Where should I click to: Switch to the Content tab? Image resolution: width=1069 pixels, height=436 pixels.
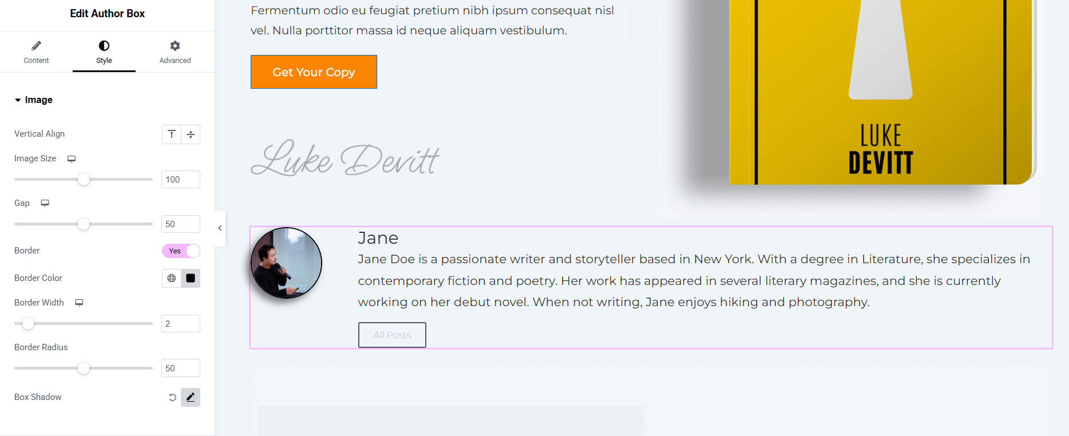click(x=36, y=52)
